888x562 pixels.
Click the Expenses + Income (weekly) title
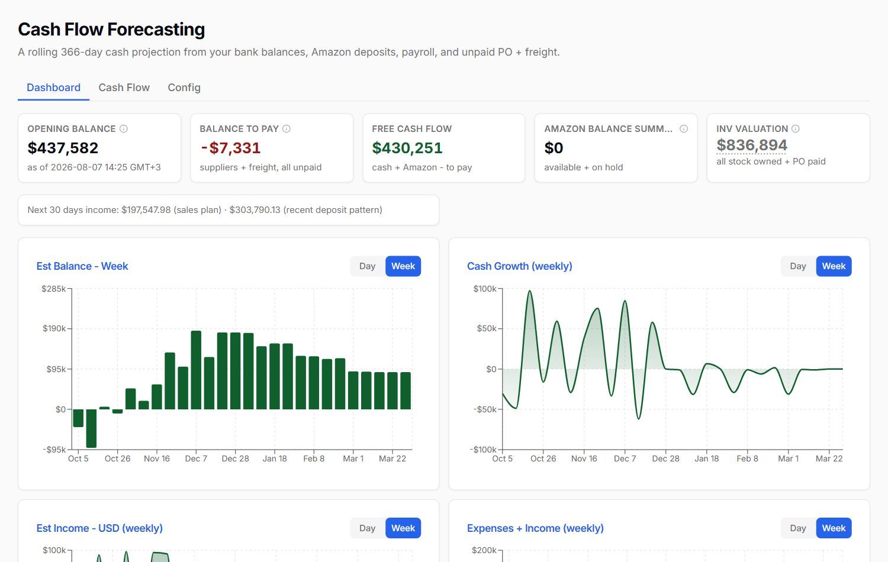tap(535, 528)
